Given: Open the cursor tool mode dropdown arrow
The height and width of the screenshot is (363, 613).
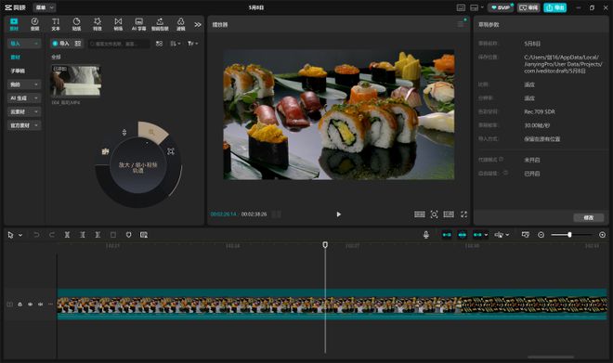Looking at the screenshot, I should [20, 235].
